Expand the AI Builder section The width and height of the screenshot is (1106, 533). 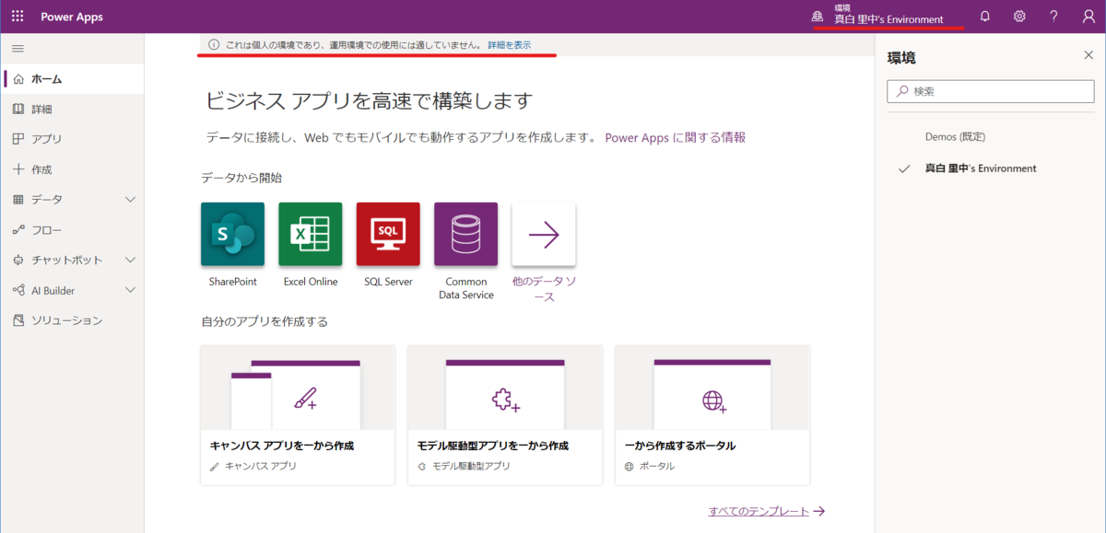point(129,290)
